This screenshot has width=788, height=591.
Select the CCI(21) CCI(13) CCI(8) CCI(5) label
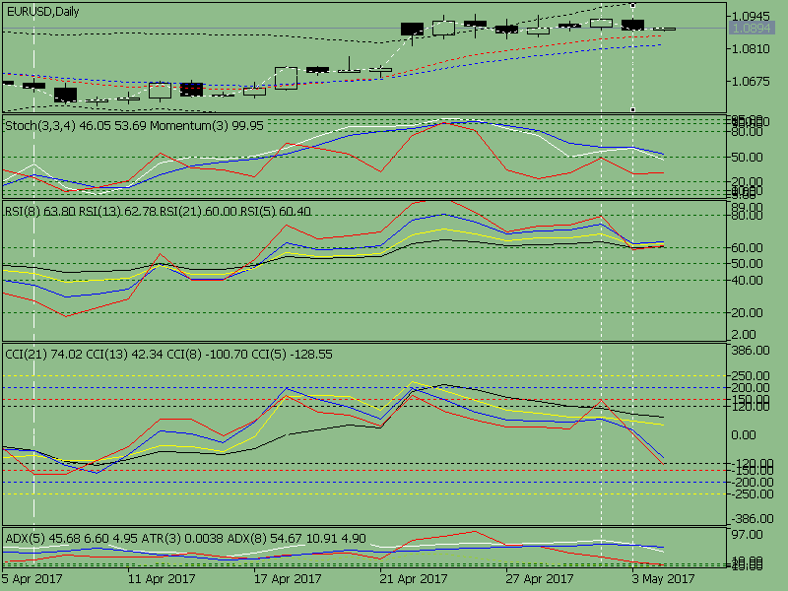tap(168, 355)
